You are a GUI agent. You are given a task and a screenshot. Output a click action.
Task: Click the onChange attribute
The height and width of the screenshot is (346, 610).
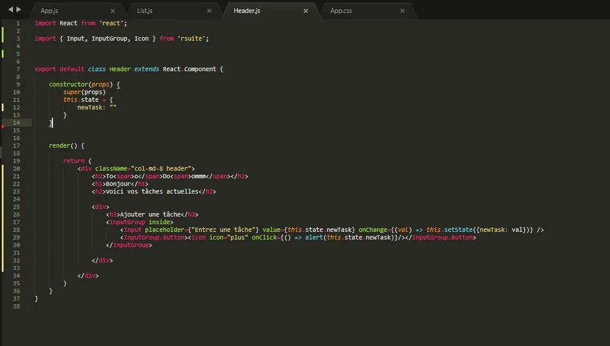(x=373, y=229)
